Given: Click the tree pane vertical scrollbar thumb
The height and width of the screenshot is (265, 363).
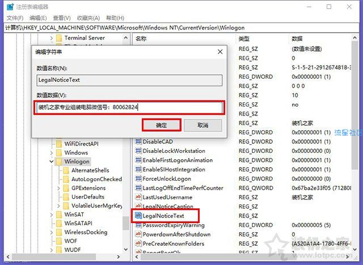Looking at the screenshot, I should 126,224.
